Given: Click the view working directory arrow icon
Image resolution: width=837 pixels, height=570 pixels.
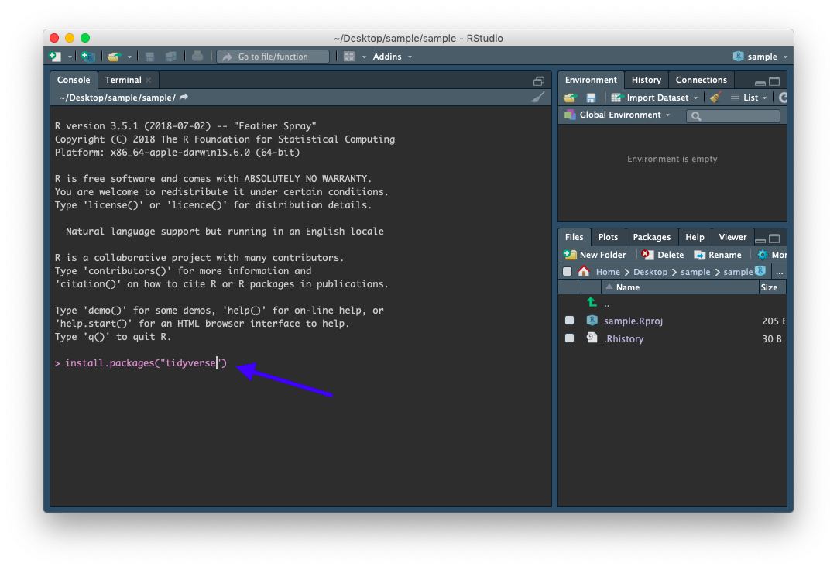Looking at the screenshot, I should (x=184, y=97).
